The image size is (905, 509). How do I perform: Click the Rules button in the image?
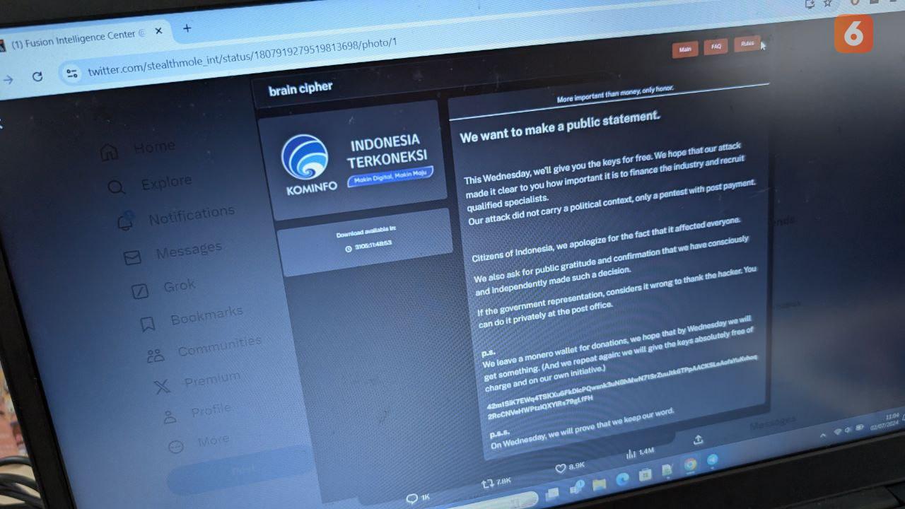(747, 44)
